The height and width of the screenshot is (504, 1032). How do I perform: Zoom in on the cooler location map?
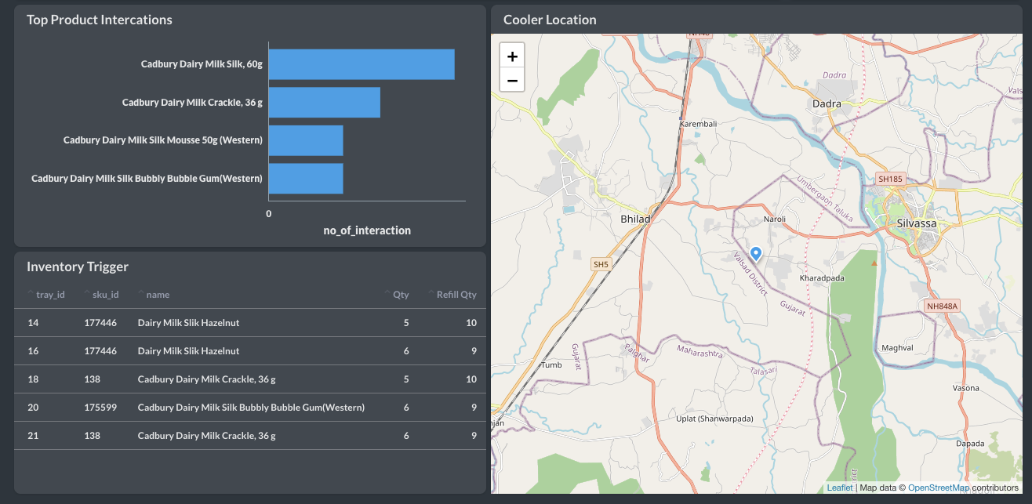point(512,56)
